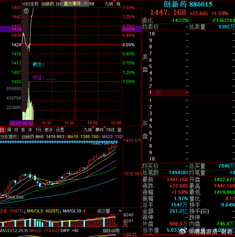
Task: Select the 日 daily period tab
Action: 2,130
